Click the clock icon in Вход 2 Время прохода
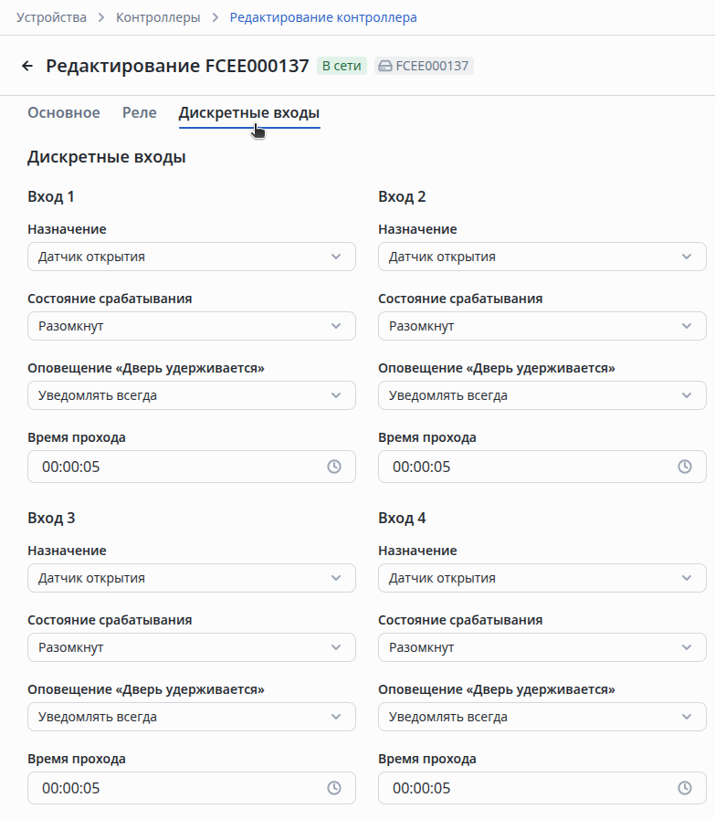 685,467
